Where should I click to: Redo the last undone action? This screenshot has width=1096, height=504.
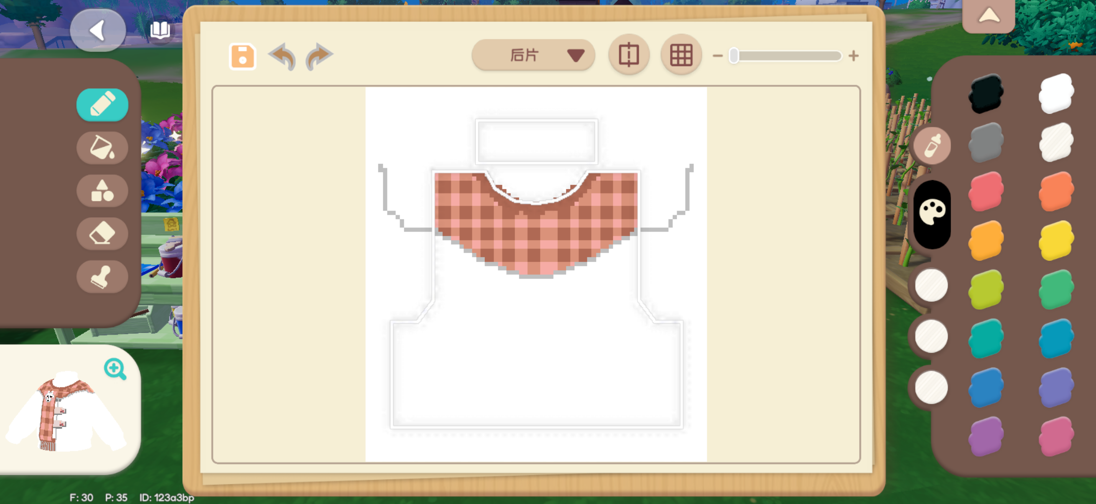pos(319,56)
